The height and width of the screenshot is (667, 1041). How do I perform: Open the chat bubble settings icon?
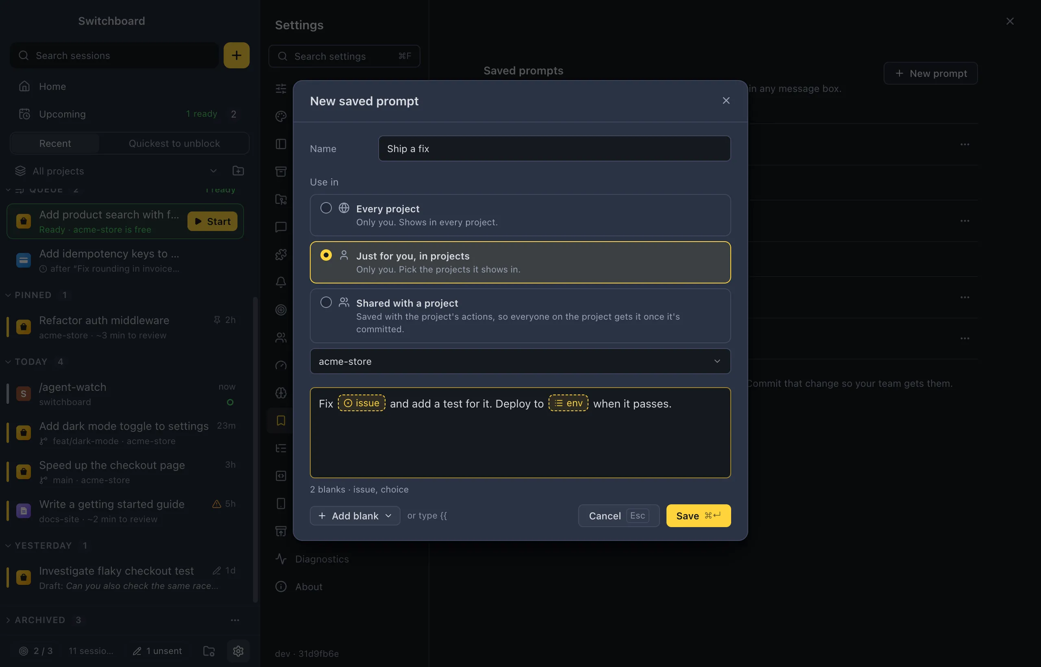pyautogui.click(x=281, y=227)
